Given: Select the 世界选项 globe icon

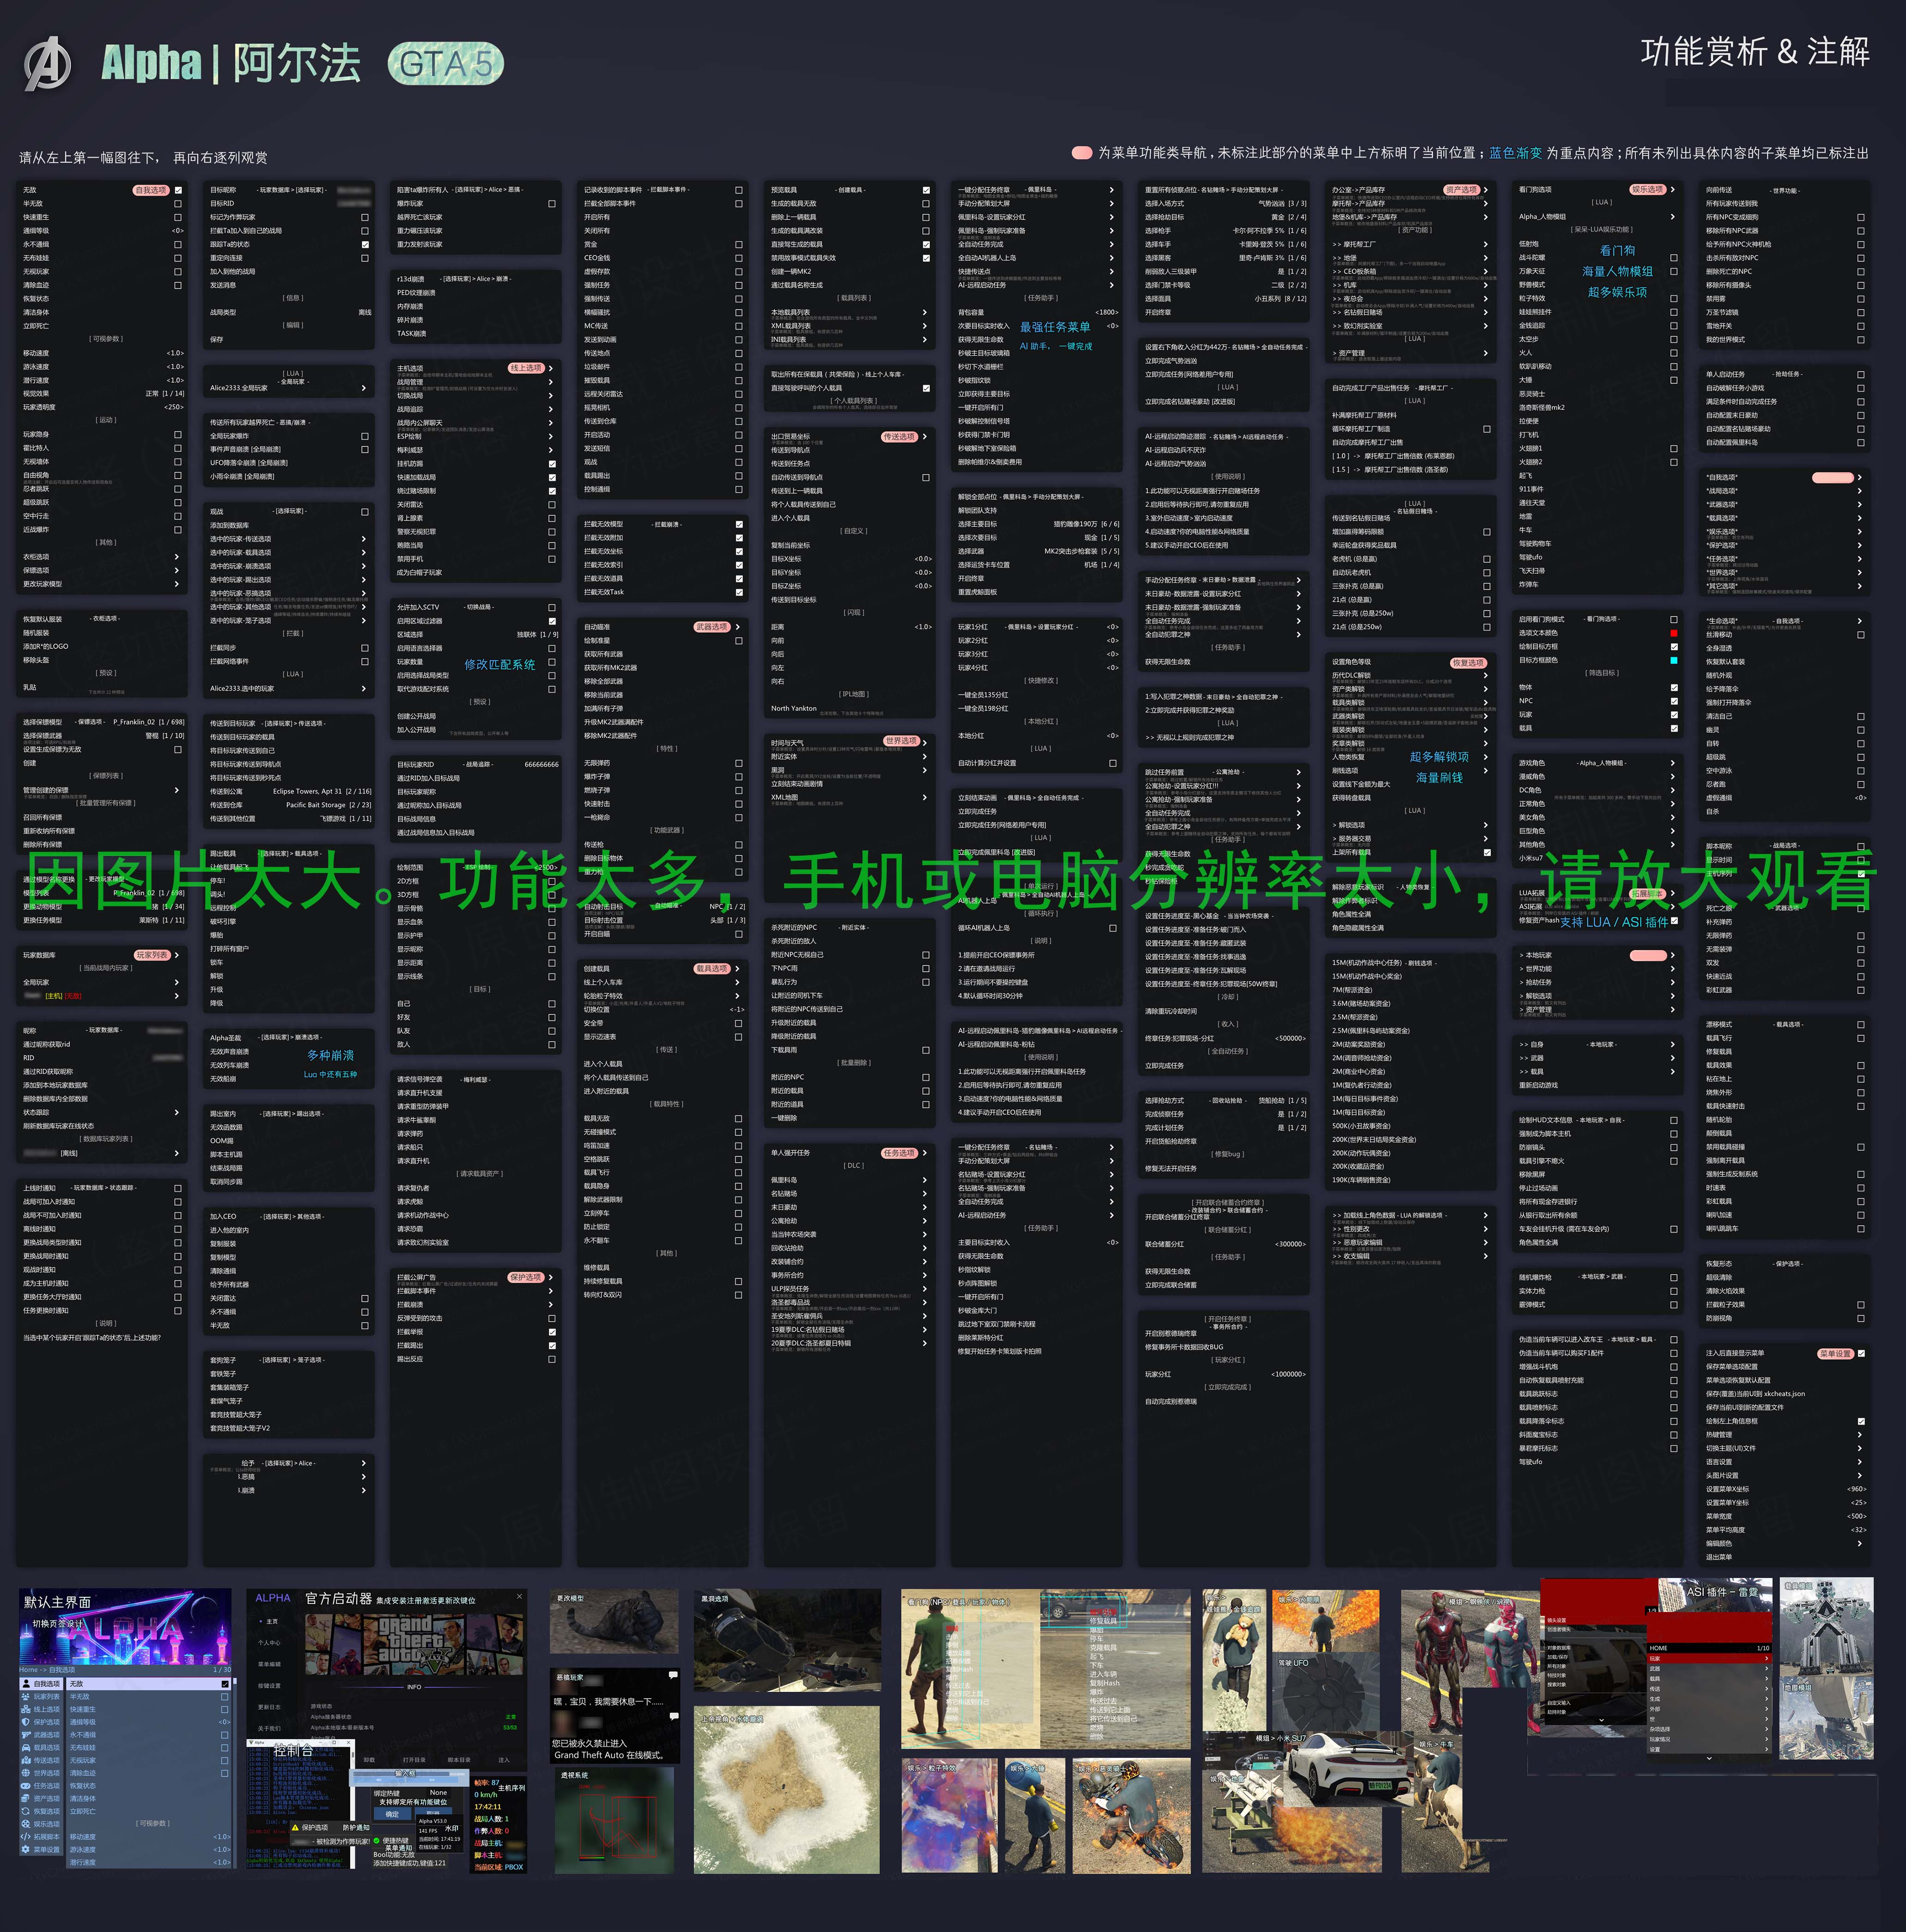Looking at the screenshot, I should (26, 1773).
